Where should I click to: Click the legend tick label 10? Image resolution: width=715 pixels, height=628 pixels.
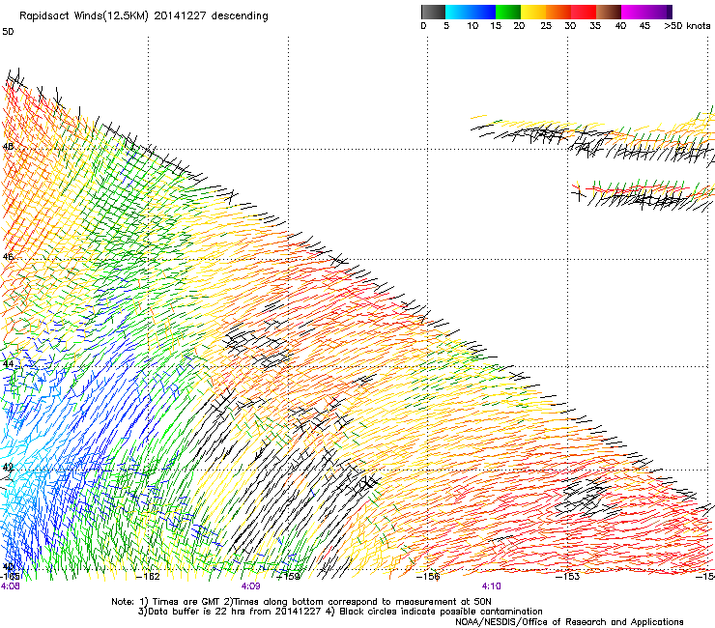click(472, 26)
